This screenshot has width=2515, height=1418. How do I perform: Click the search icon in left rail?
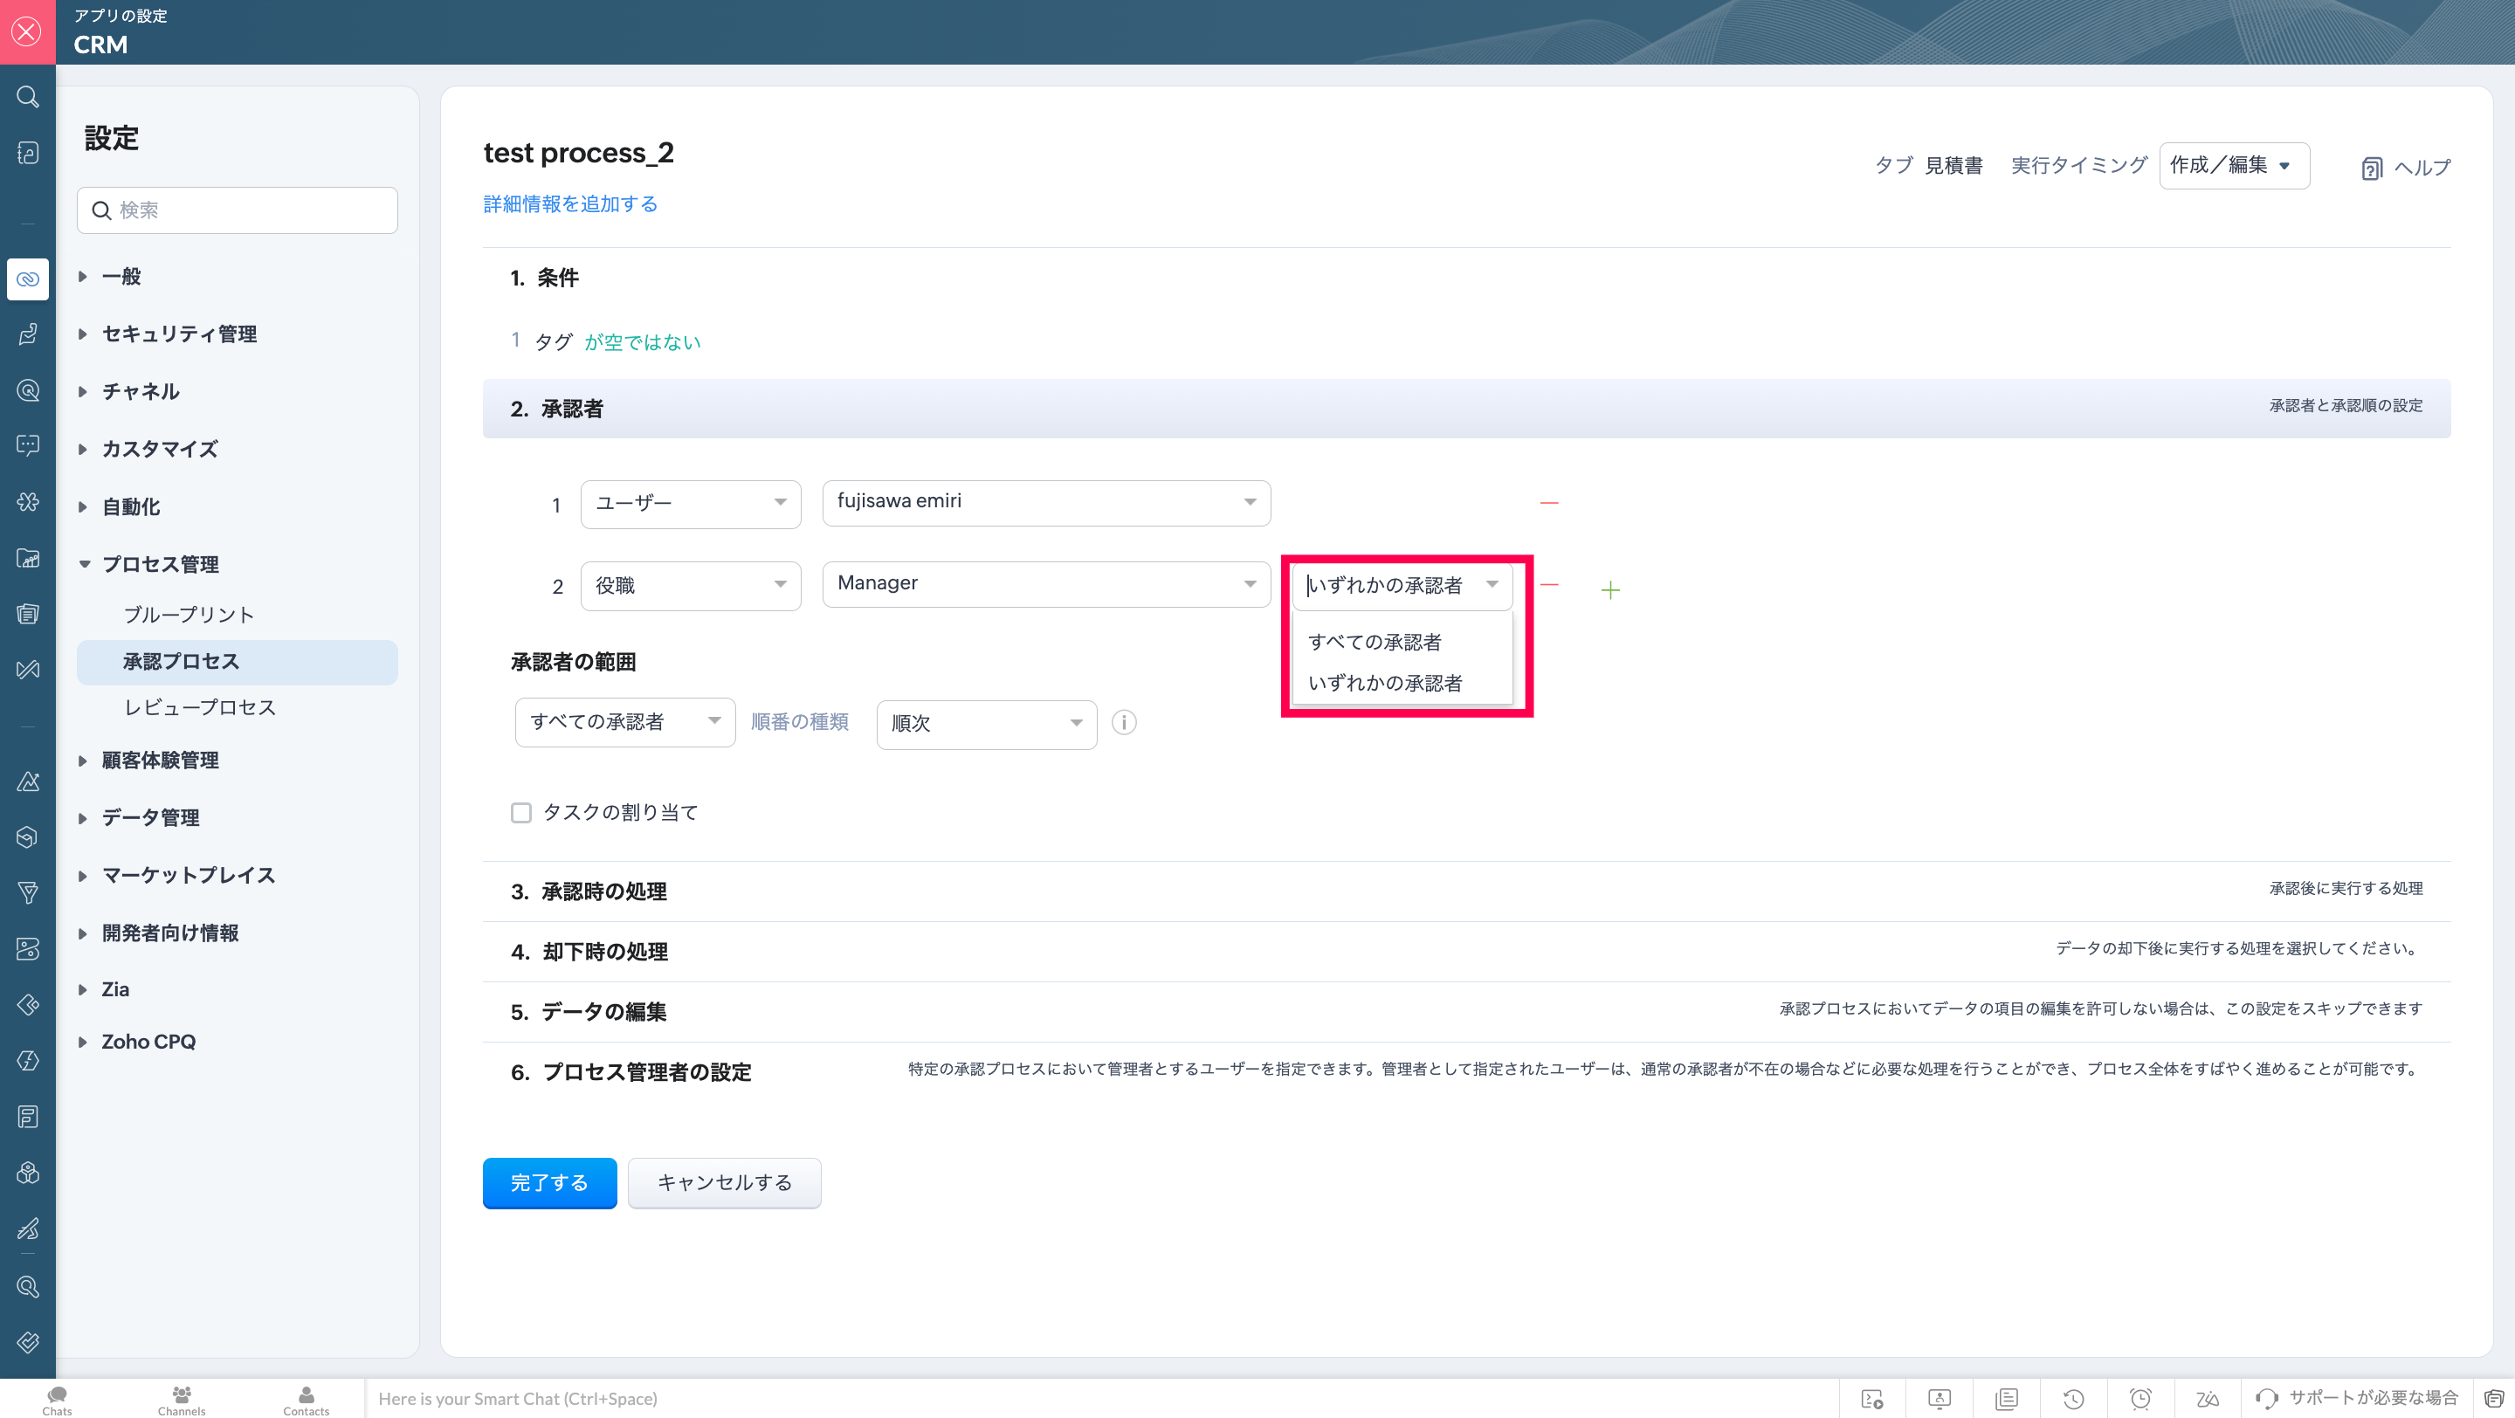click(x=27, y=97)
